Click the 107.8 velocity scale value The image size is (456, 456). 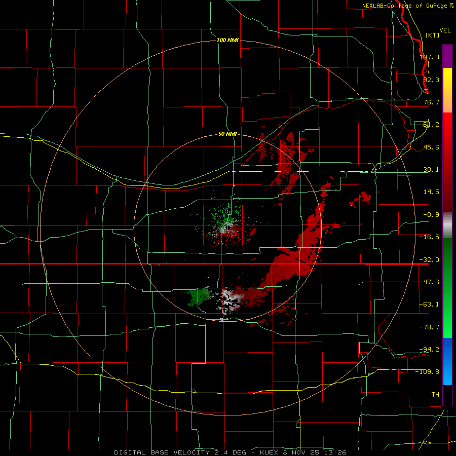point(429,57)
